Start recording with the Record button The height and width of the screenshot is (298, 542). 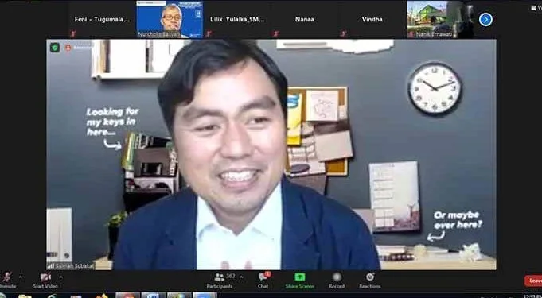click(337, 281)
